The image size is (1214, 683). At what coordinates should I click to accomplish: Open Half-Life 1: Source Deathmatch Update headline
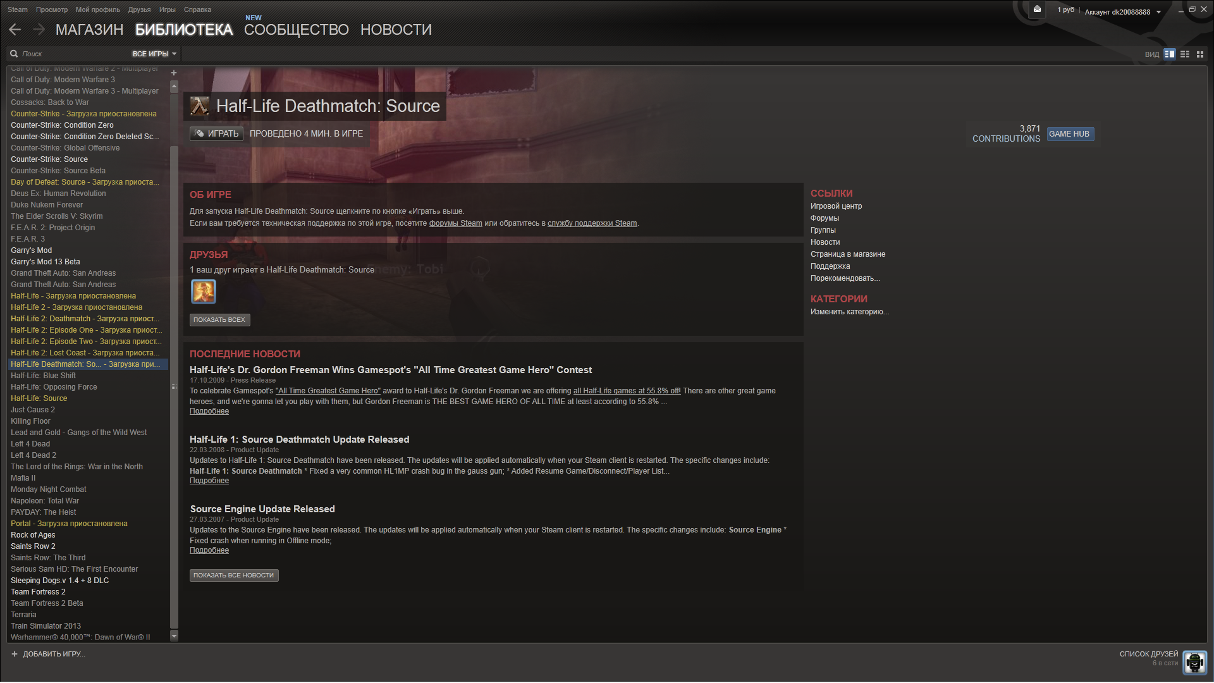pos(299,440)
